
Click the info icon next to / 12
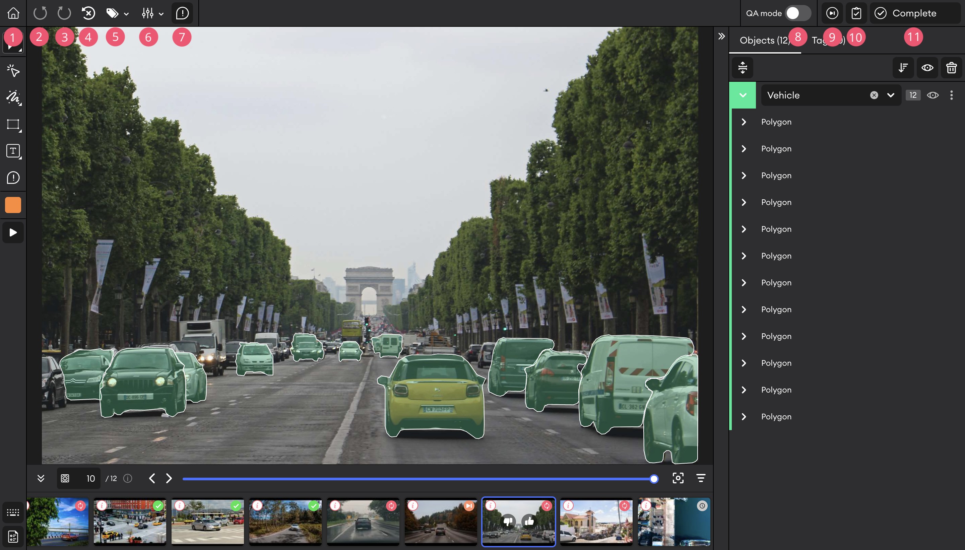[128, 478]
